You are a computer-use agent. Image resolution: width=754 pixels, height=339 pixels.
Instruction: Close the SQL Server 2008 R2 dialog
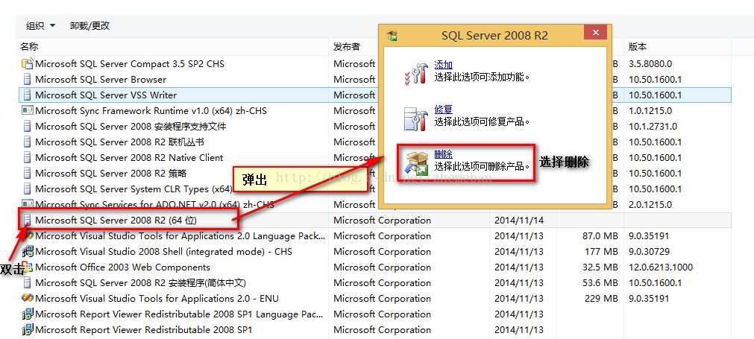pyautogui.click(x=595, y=33)
